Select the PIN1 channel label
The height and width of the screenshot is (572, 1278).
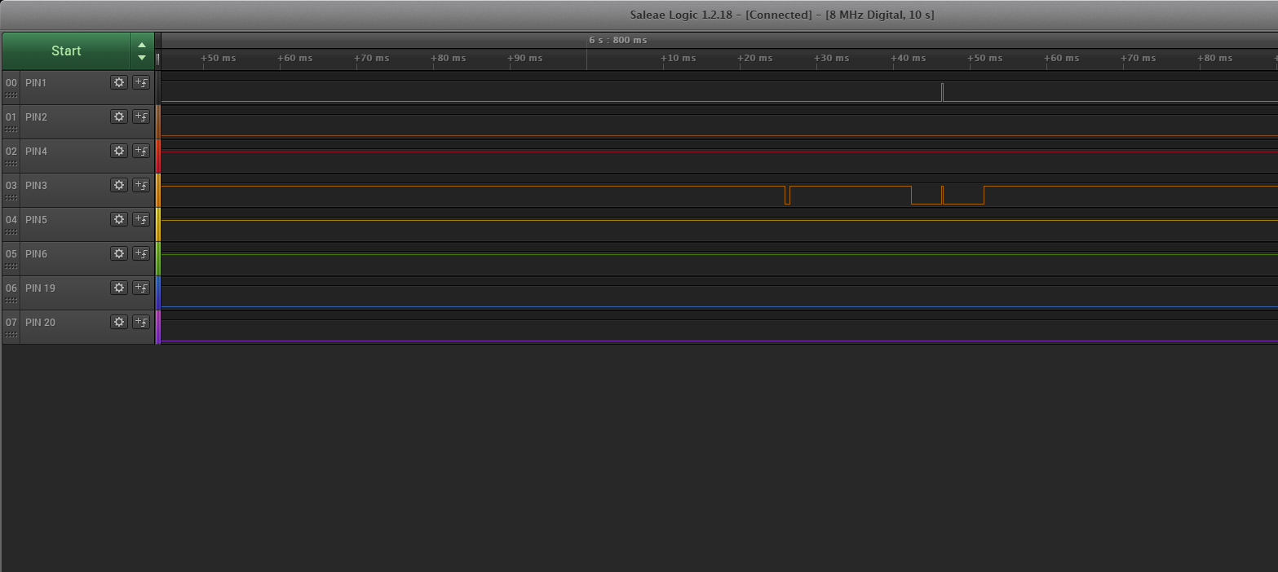click(x=37, y=82)
